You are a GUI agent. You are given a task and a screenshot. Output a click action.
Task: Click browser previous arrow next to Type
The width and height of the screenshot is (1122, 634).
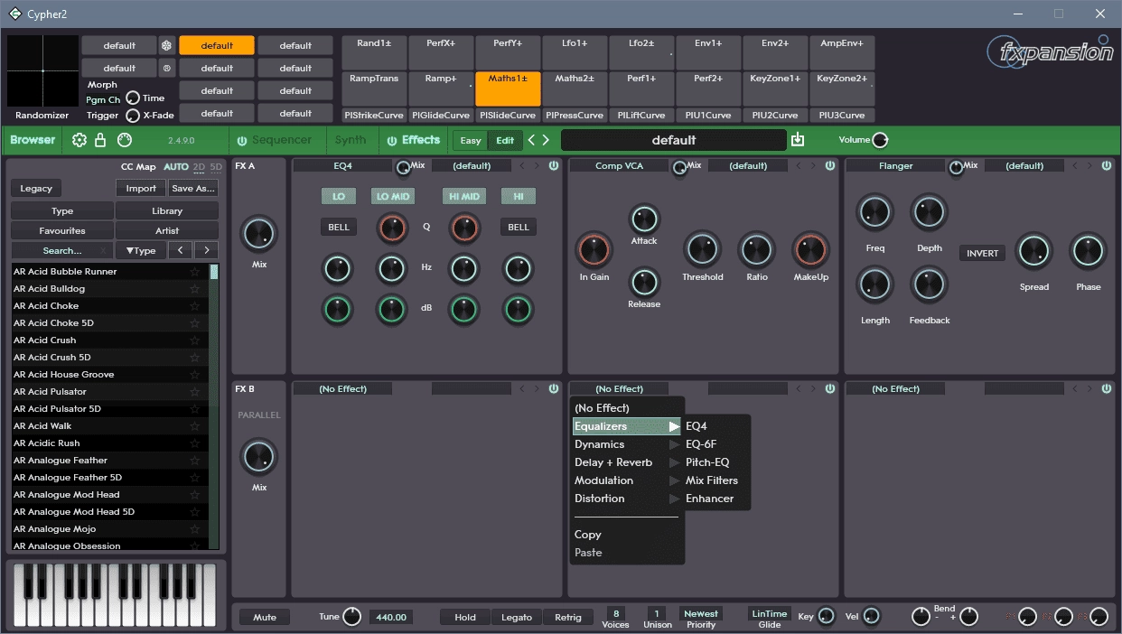pos(181,250)
